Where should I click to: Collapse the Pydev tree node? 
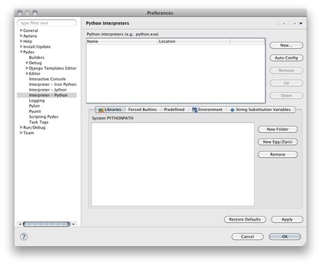21,52
